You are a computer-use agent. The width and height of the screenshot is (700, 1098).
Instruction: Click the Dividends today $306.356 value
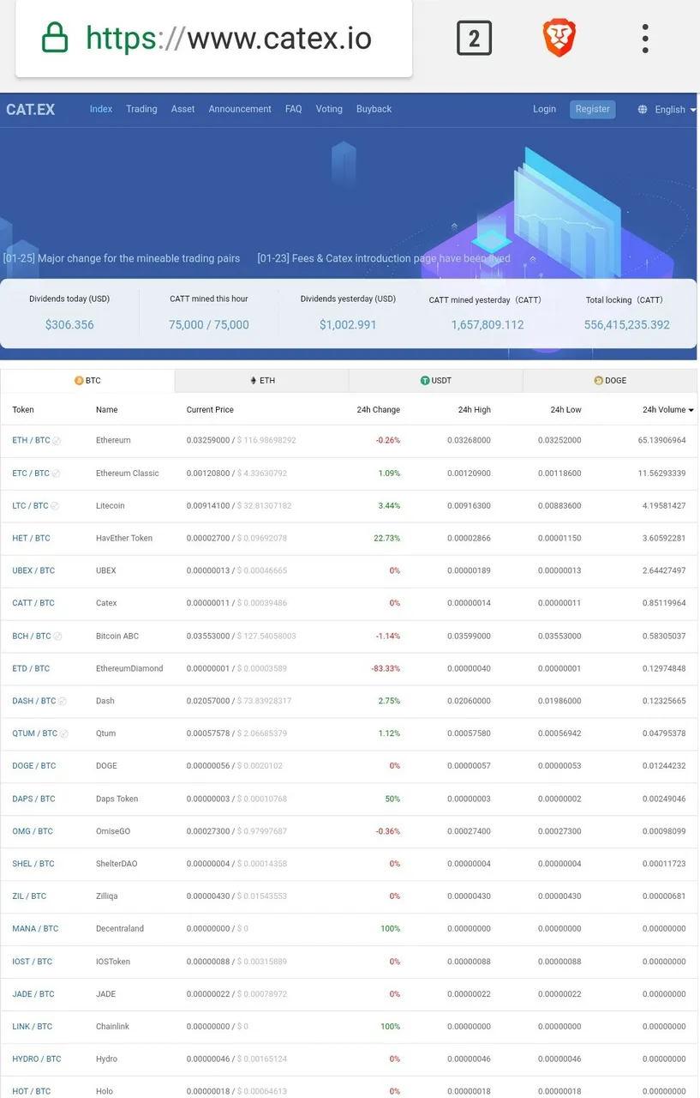click(x=69, y=325)
